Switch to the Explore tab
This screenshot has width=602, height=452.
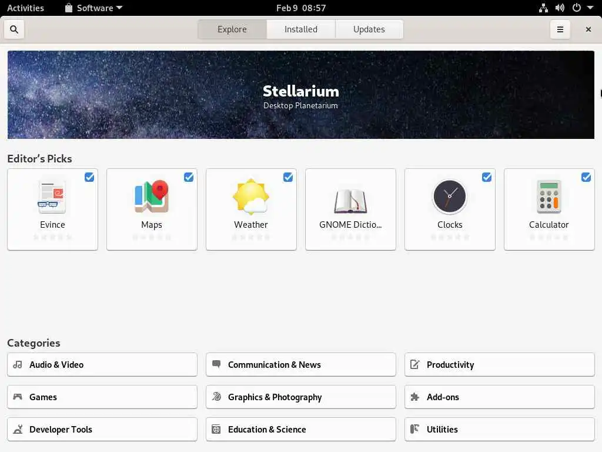[232, 29]
